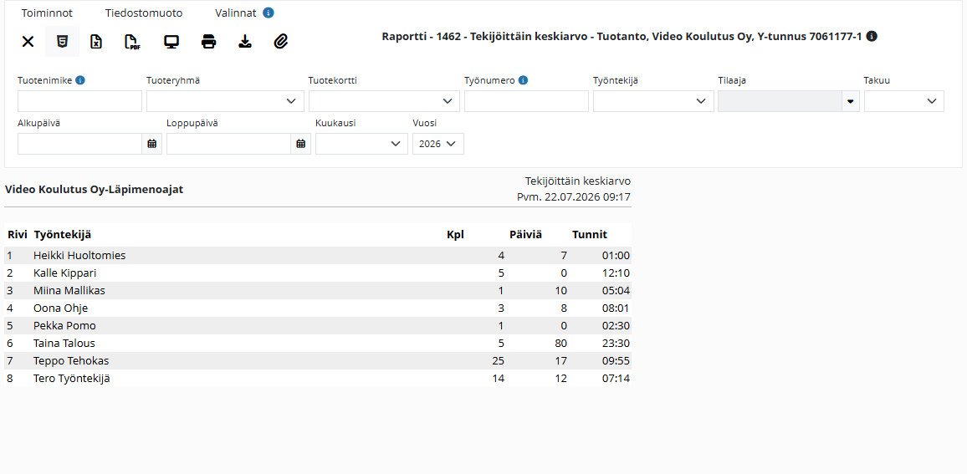Select row Heikki Huoltomies
The image size is (967, 474).
coord(318,255)
